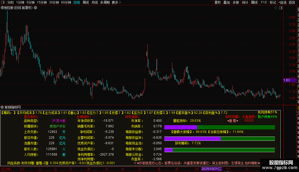Click the 2.80 price axis label

coord(292,17)
